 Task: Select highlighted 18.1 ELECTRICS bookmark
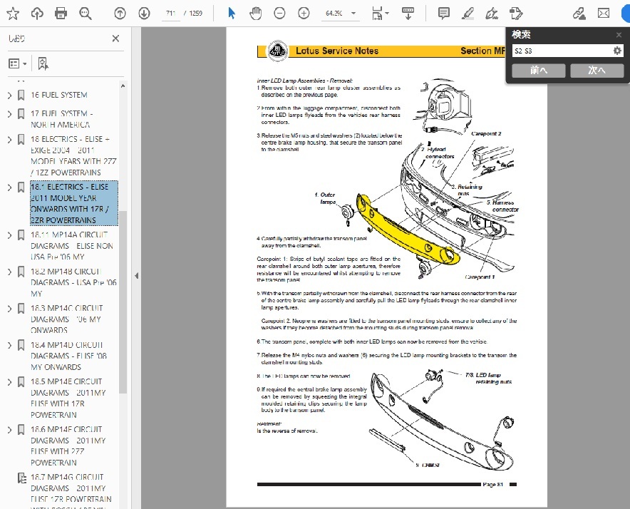coord(74,203)
